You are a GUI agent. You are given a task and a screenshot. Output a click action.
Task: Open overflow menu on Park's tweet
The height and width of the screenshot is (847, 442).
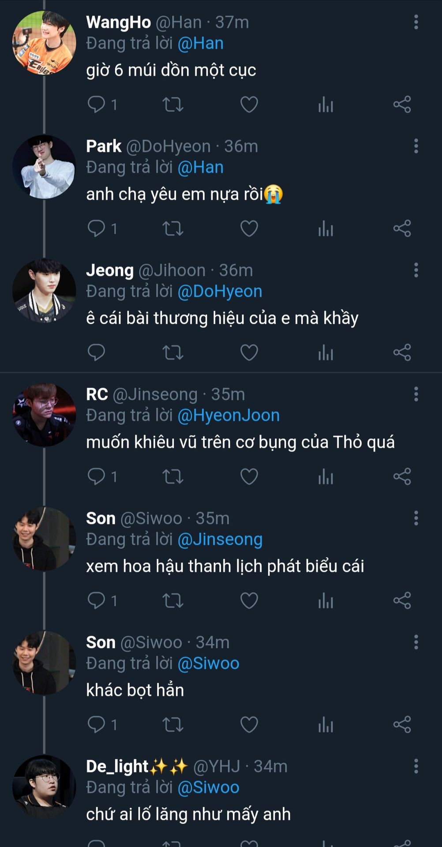point(416,146)
